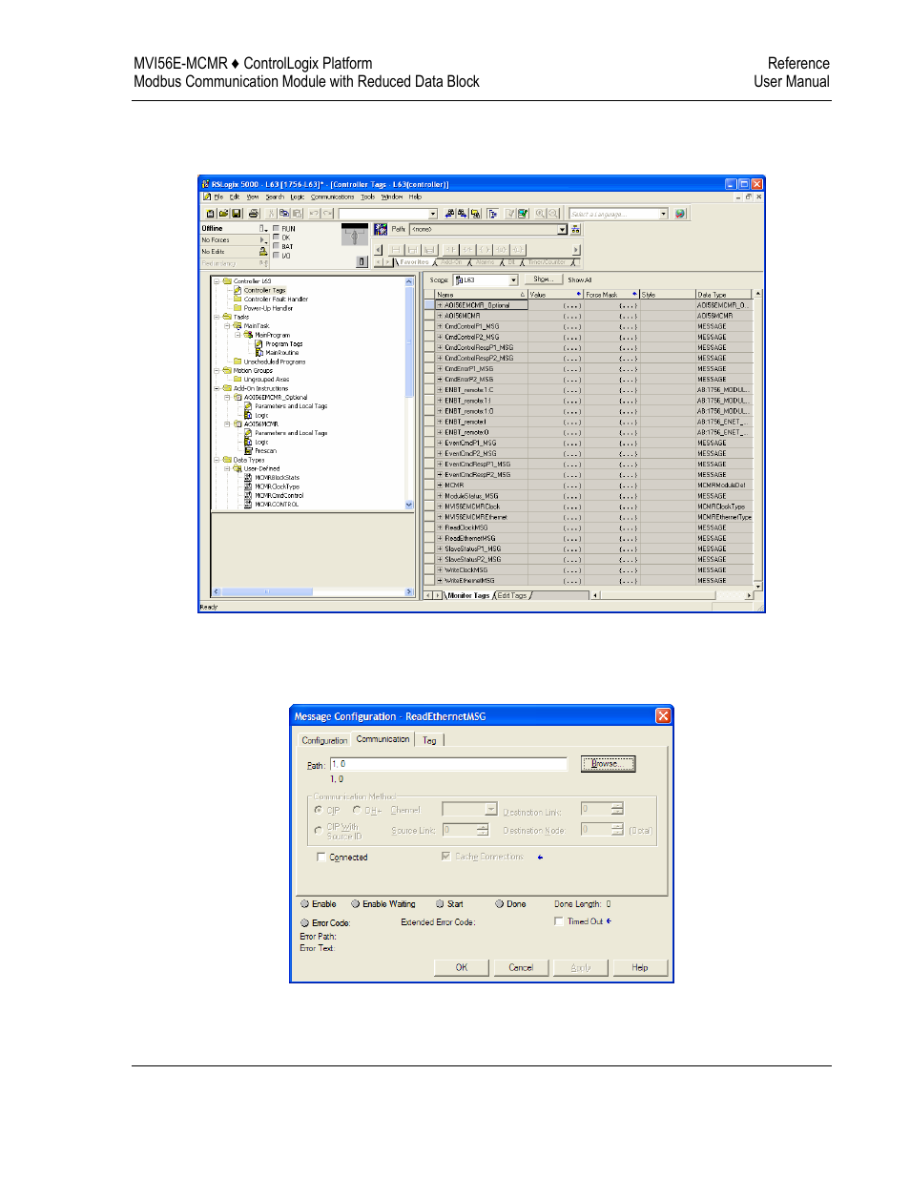Toggle the Cache Connections checkbox

tap(445, 857)
